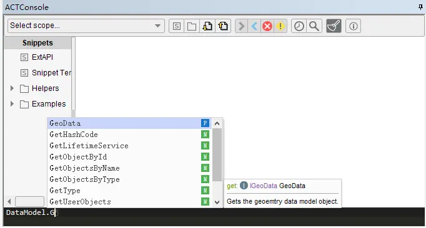Choose GeoData from autocomplete list
426x228 pixels.
pos(129,123)
